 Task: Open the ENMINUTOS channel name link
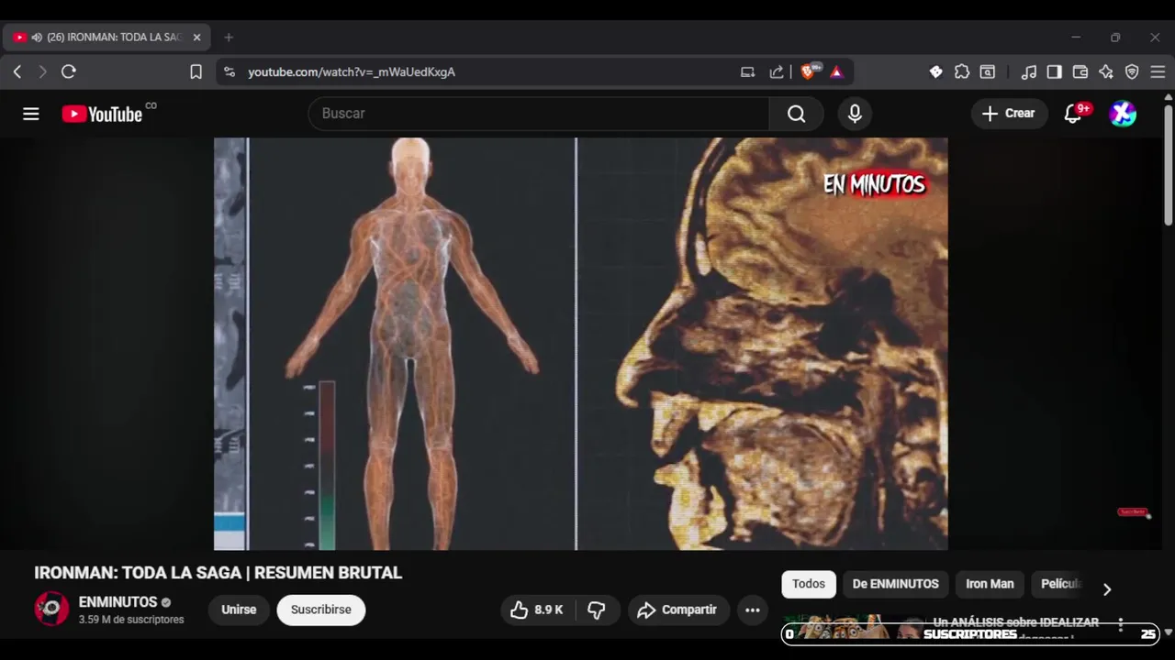[x=118, y=602]
